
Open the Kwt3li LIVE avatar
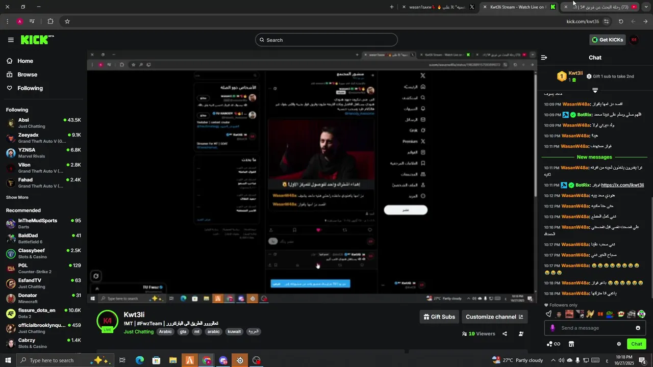pyautogui.click(x=108, y=321)
